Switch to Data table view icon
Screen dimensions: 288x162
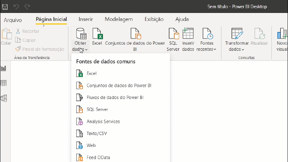click(4, 83)
